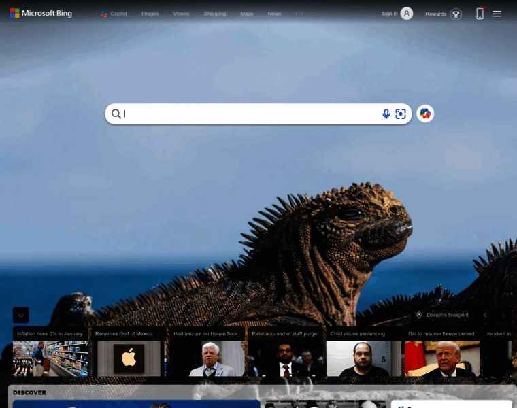Open visual search camera icon

(401, 114)
